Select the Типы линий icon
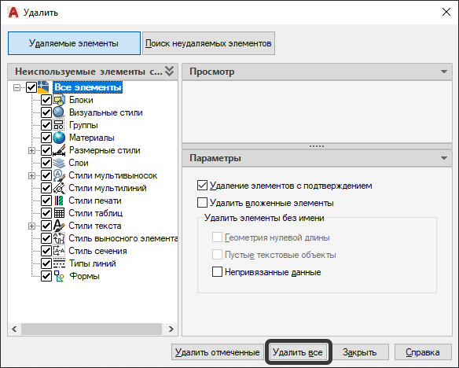The height and width of the screenshot is (368, 459). pos(59,263)
